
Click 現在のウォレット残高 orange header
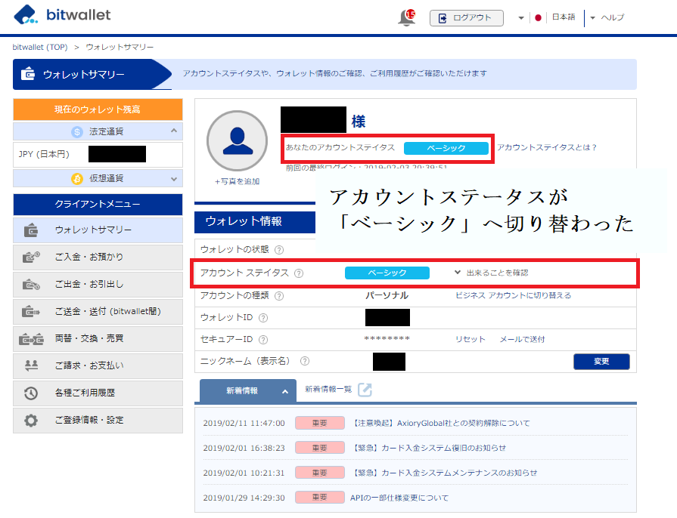point(98,109)
